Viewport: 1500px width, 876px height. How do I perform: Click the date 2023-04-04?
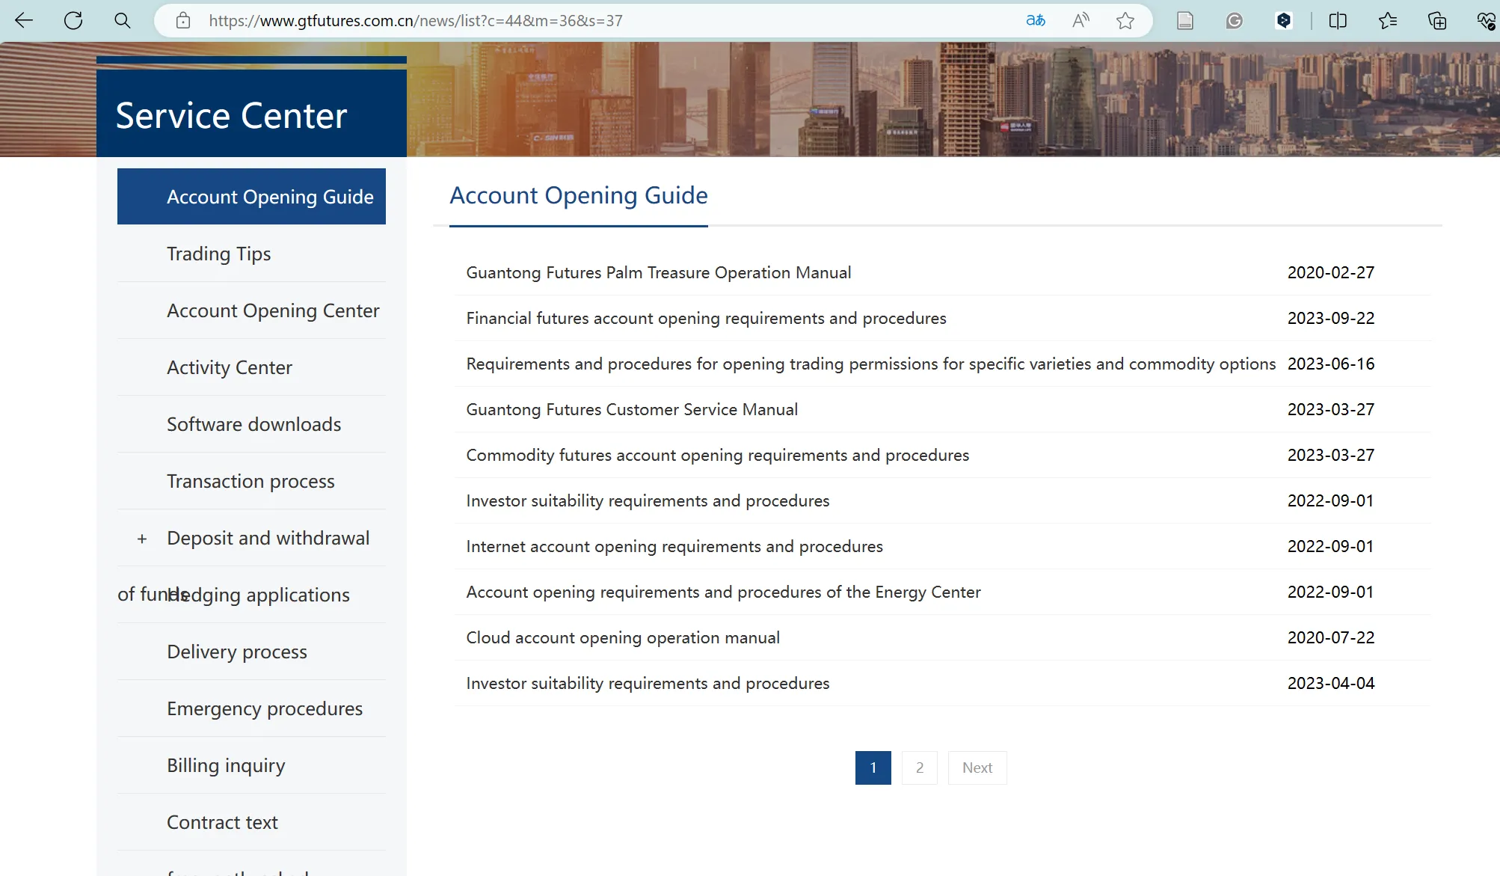point(1331,683)
